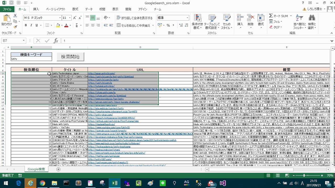Screen dimensions: 335x188
Task: Toggle Italic formatting
Action: tap(31, 25)
